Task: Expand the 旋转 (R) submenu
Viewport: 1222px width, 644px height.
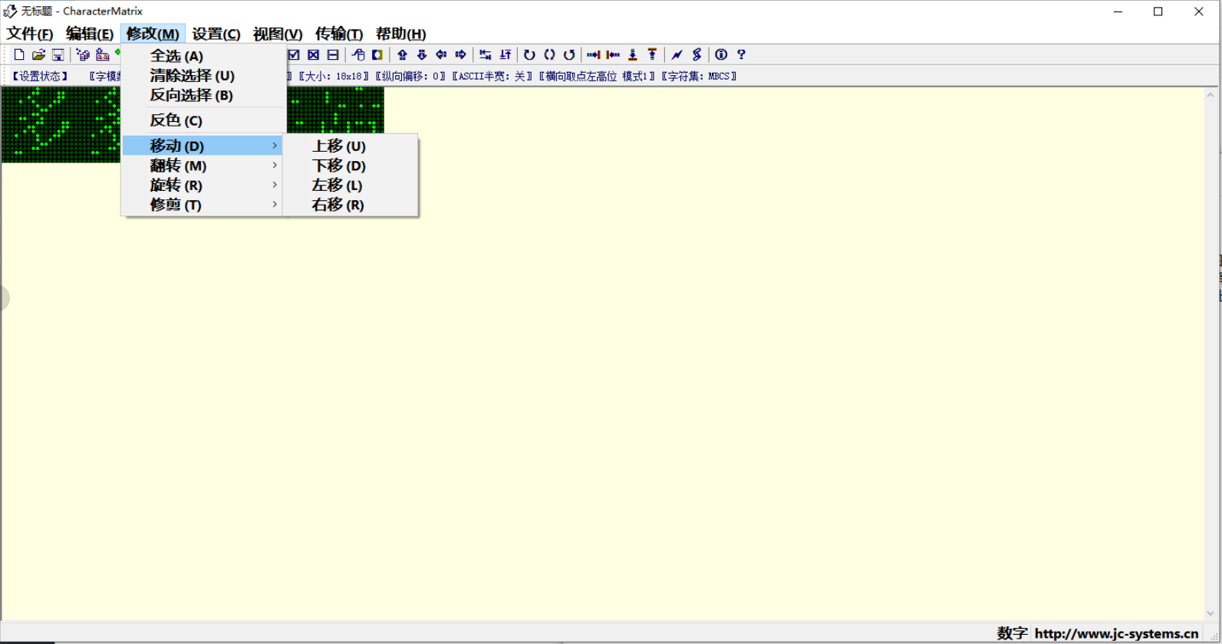Action: 203,186
